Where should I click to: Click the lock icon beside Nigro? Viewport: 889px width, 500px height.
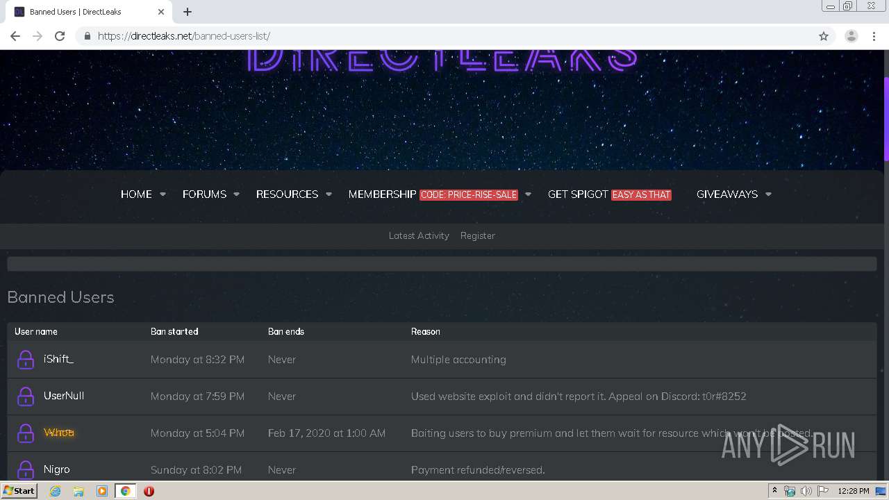tap(26, 469)
